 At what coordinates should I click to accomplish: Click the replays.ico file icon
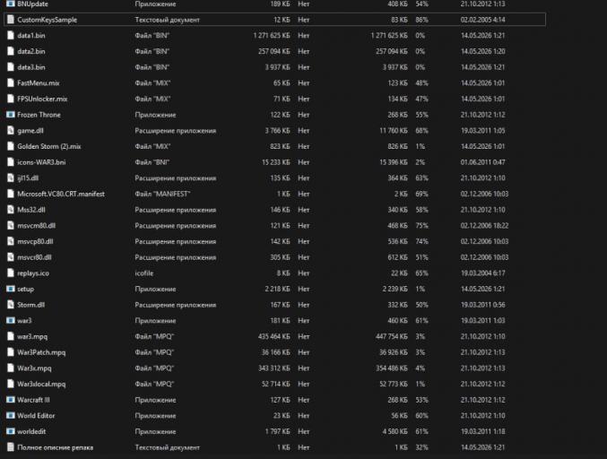(11, 273)
